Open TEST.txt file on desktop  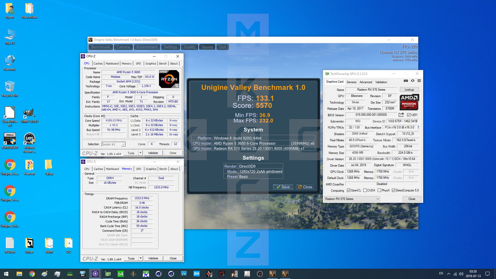(x=10, y=246)
